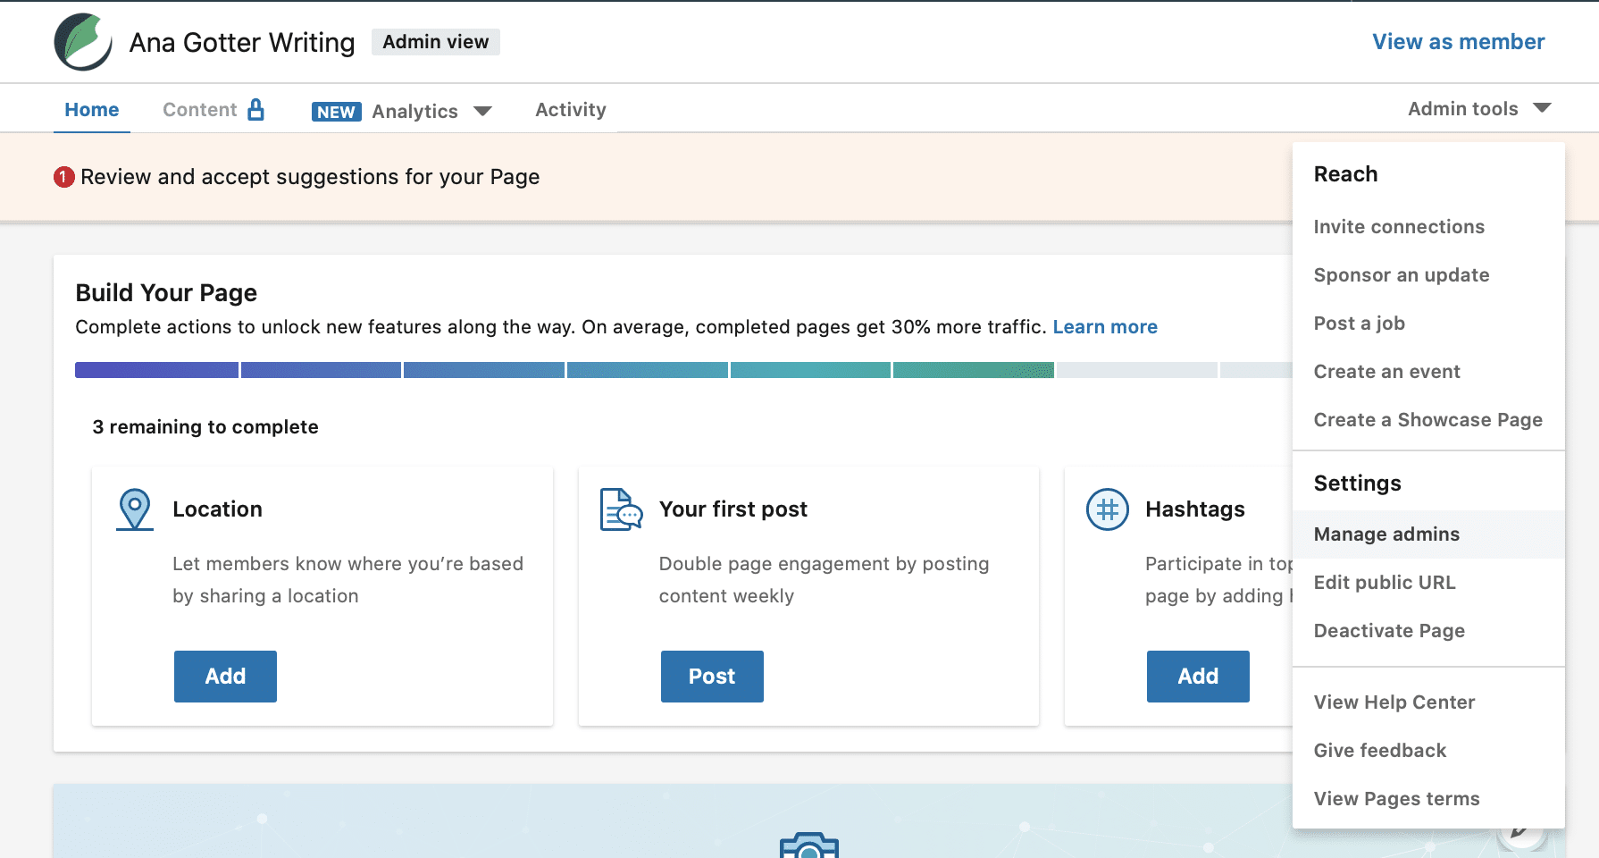This screenshot has height=858, width=1599.
Task: Open Manage admins setting
Action: click(x=1428, y=534)
